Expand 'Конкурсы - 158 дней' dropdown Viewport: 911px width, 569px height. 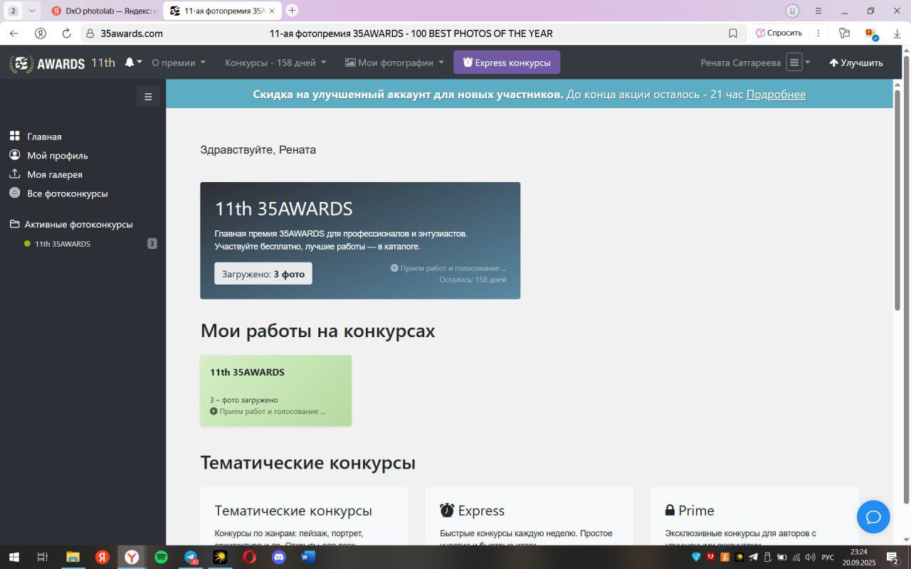click(275, 63)
